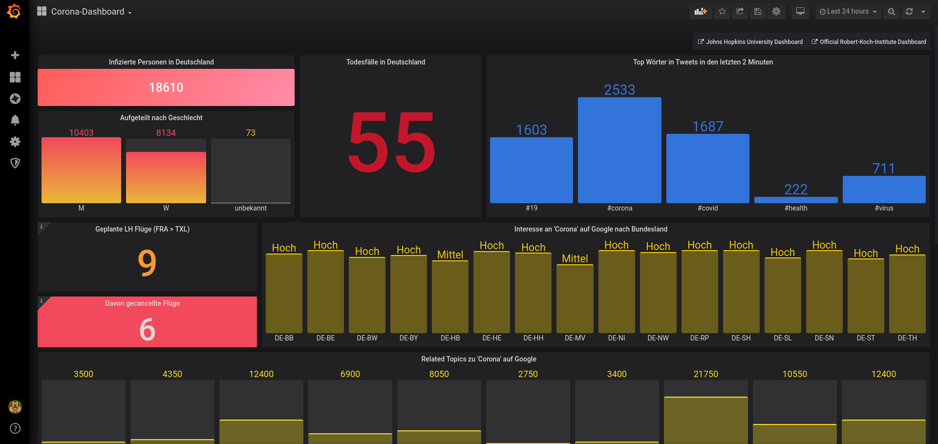Image resolution: width=938 pixels, height=444 pixels.
Task: Open the Server Admin shield icon
Action: tap(15, 163)
